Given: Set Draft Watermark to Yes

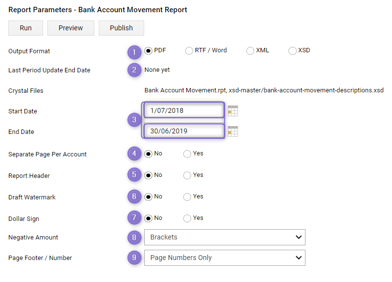Looking at the screenshot, I should coord(187,197).
